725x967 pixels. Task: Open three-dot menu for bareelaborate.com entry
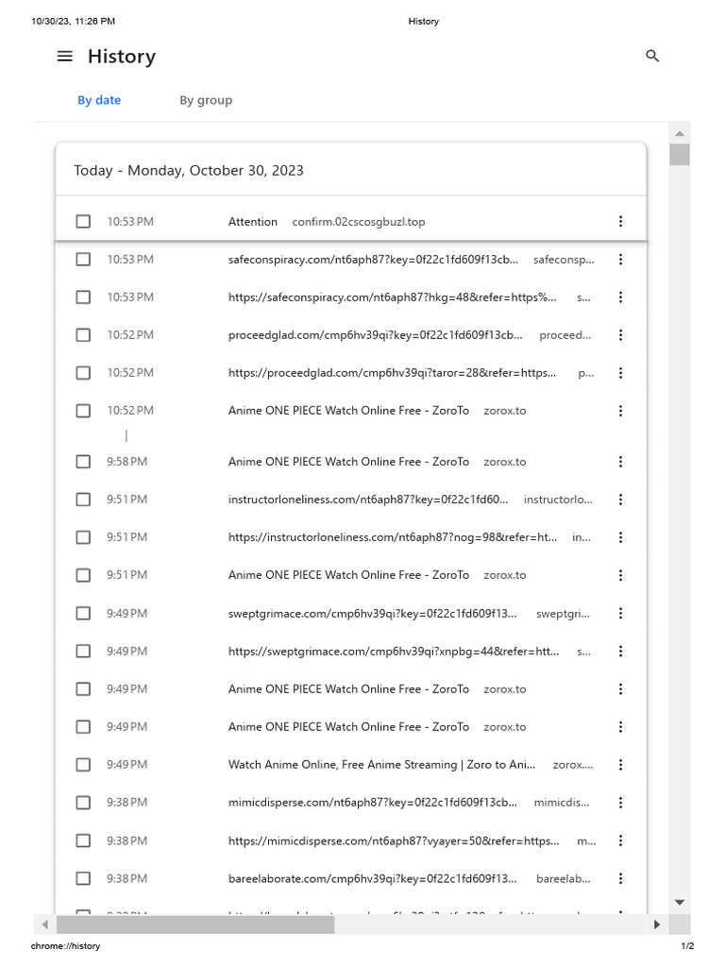click(620, 878)
